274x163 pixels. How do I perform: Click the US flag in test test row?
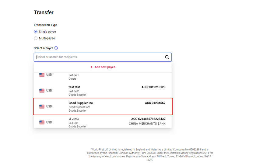pos(42,90)
